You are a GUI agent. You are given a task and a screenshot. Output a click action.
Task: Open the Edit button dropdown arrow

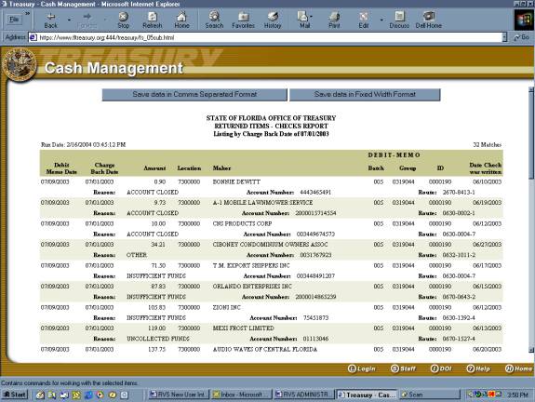point(381,20)
